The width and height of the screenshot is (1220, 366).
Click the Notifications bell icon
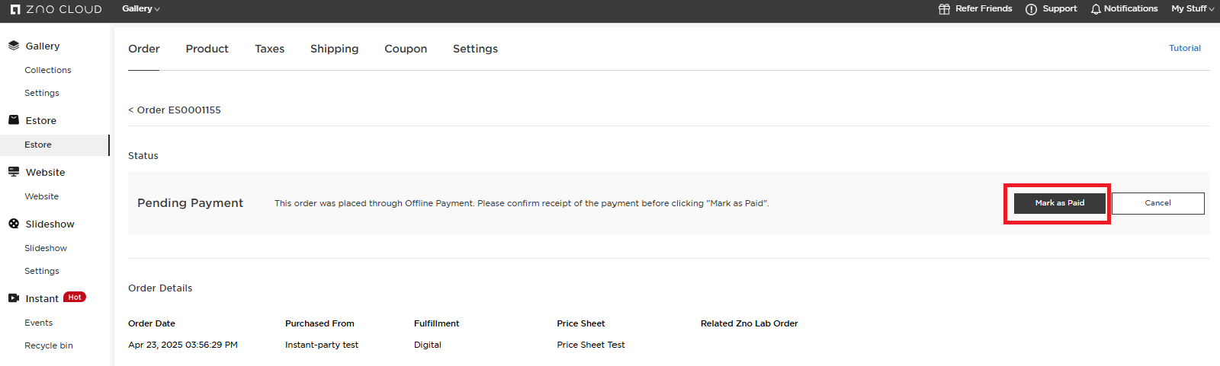pyautogui.click(x=1096, y=9)
